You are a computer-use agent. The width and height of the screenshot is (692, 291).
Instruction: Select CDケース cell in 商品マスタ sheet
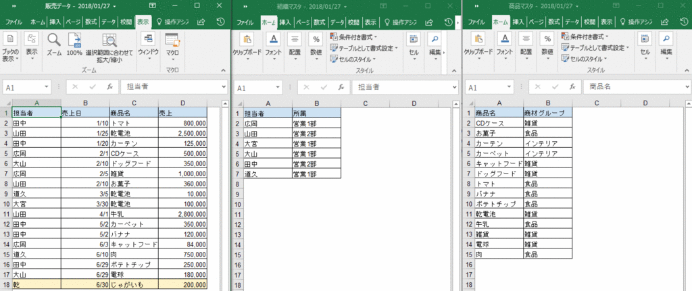[499, 123]
